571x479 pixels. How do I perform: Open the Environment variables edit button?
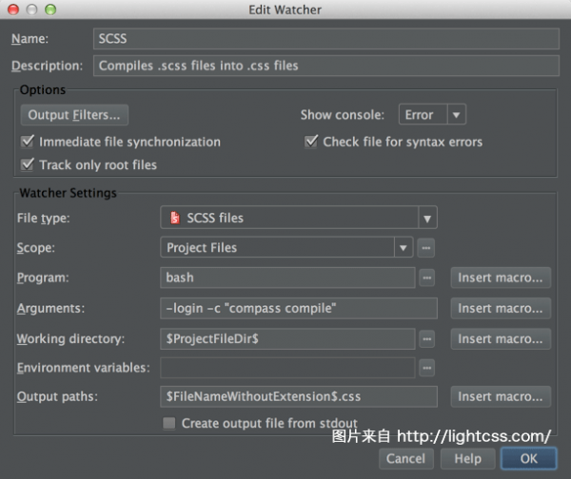tap(426, 367)
